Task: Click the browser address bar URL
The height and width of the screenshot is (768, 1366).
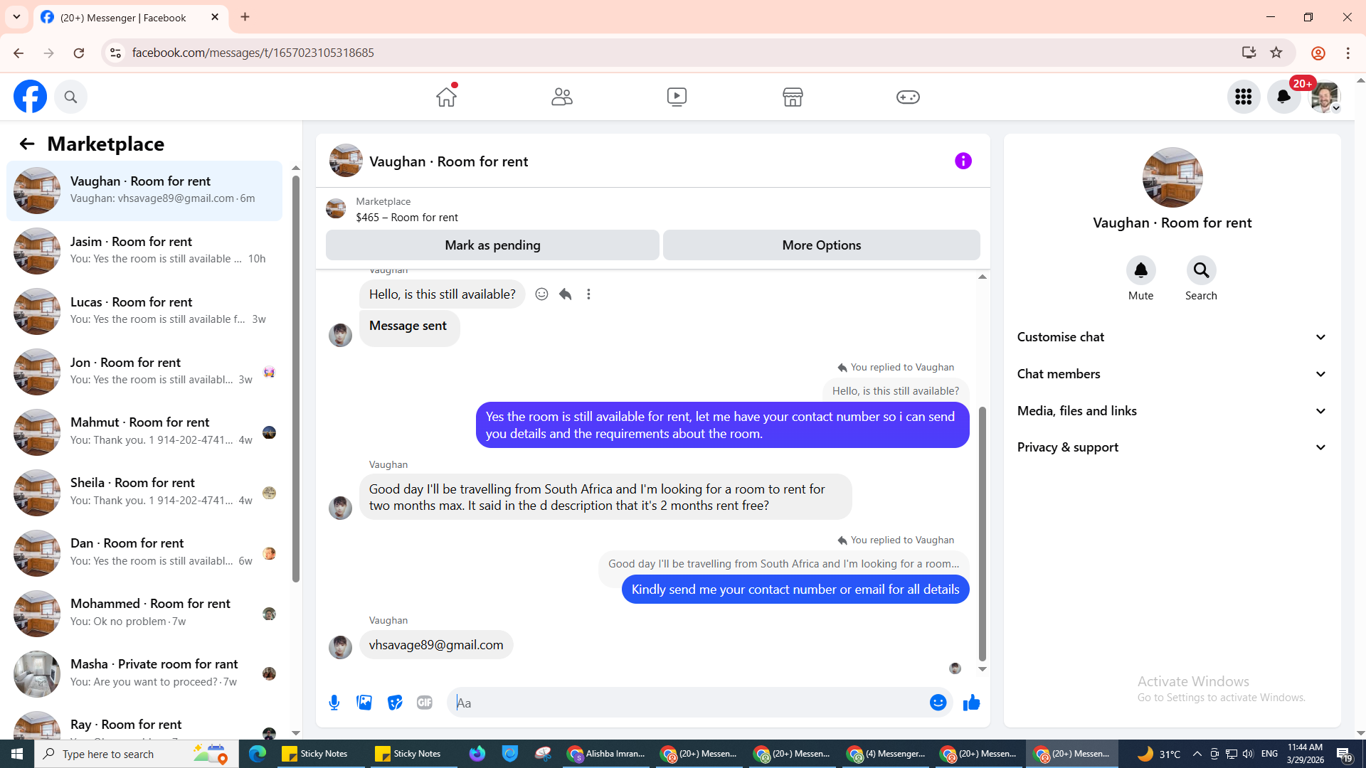Action: (253, 53)
